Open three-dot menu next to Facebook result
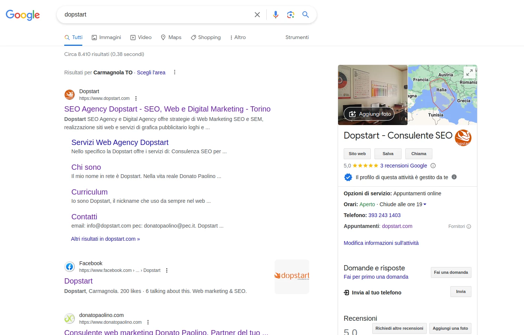The height and width of the screenshot is (335, 524). tap(167, 270)
